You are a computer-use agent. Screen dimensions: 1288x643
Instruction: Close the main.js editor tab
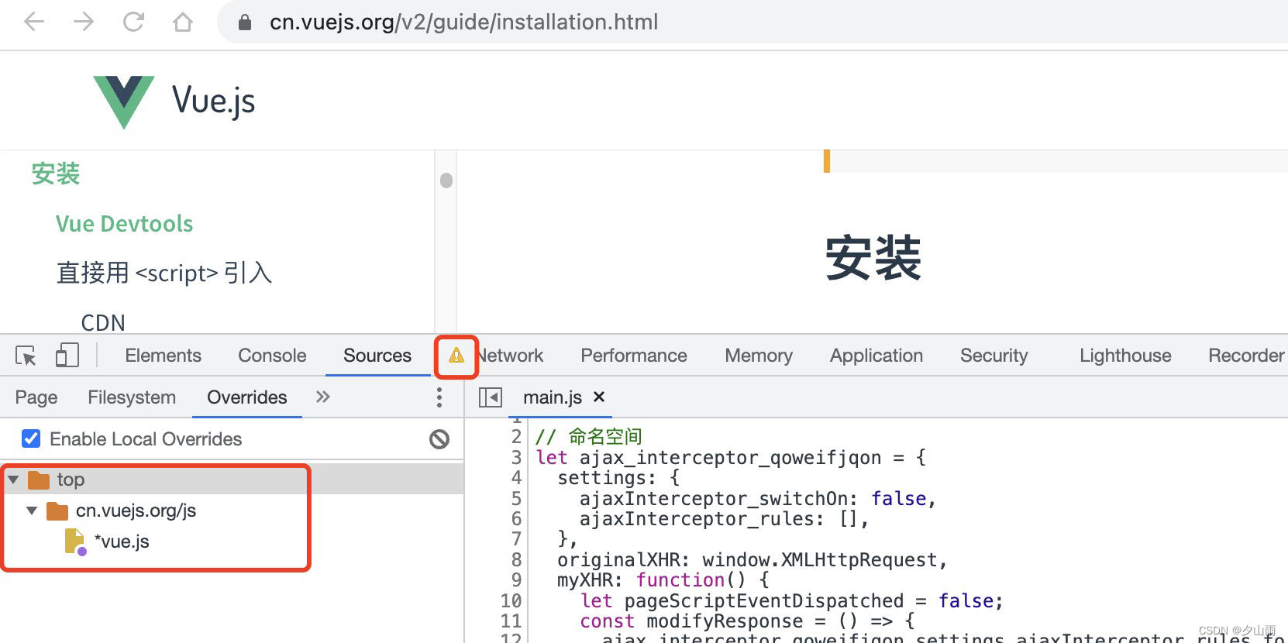598,397
